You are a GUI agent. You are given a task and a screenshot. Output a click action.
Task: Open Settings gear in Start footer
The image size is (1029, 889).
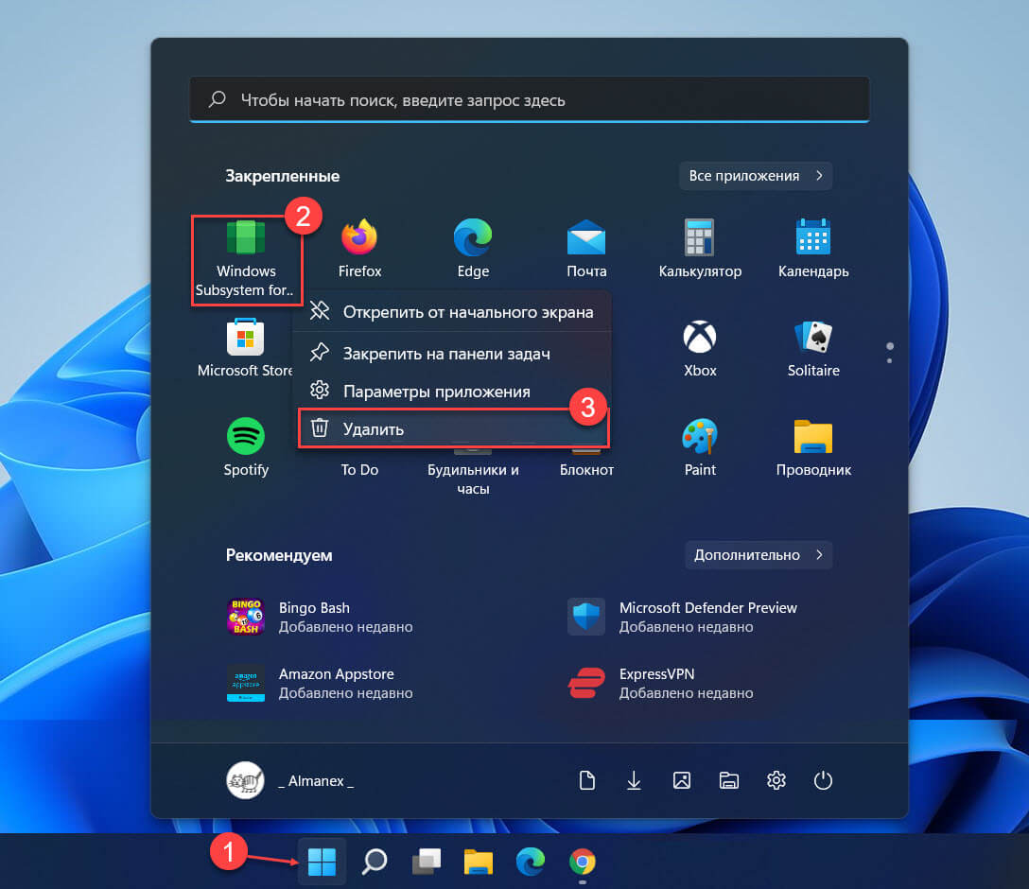(x=776, y=780)
